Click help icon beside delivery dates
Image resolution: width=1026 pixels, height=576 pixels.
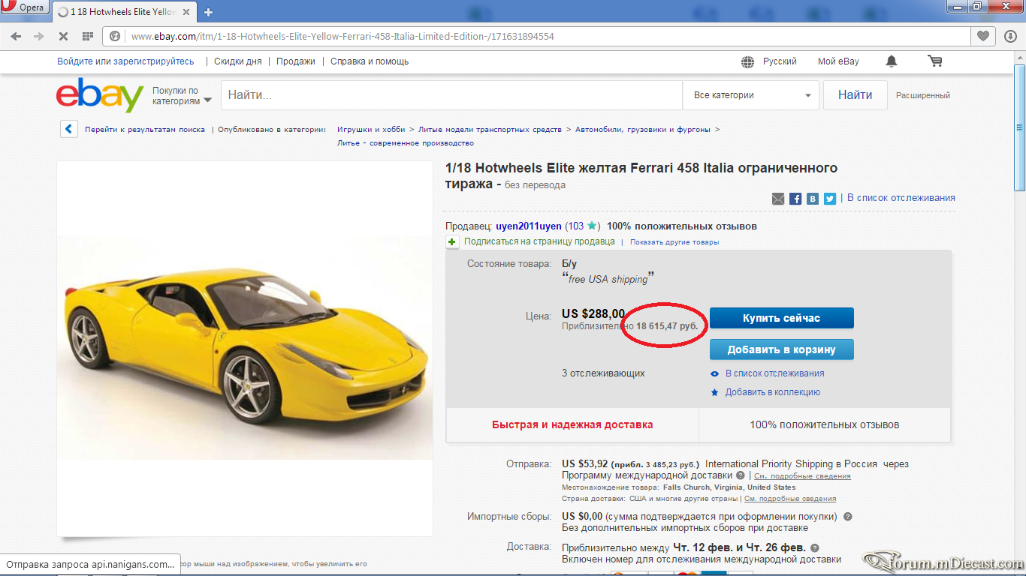point(815,548)
